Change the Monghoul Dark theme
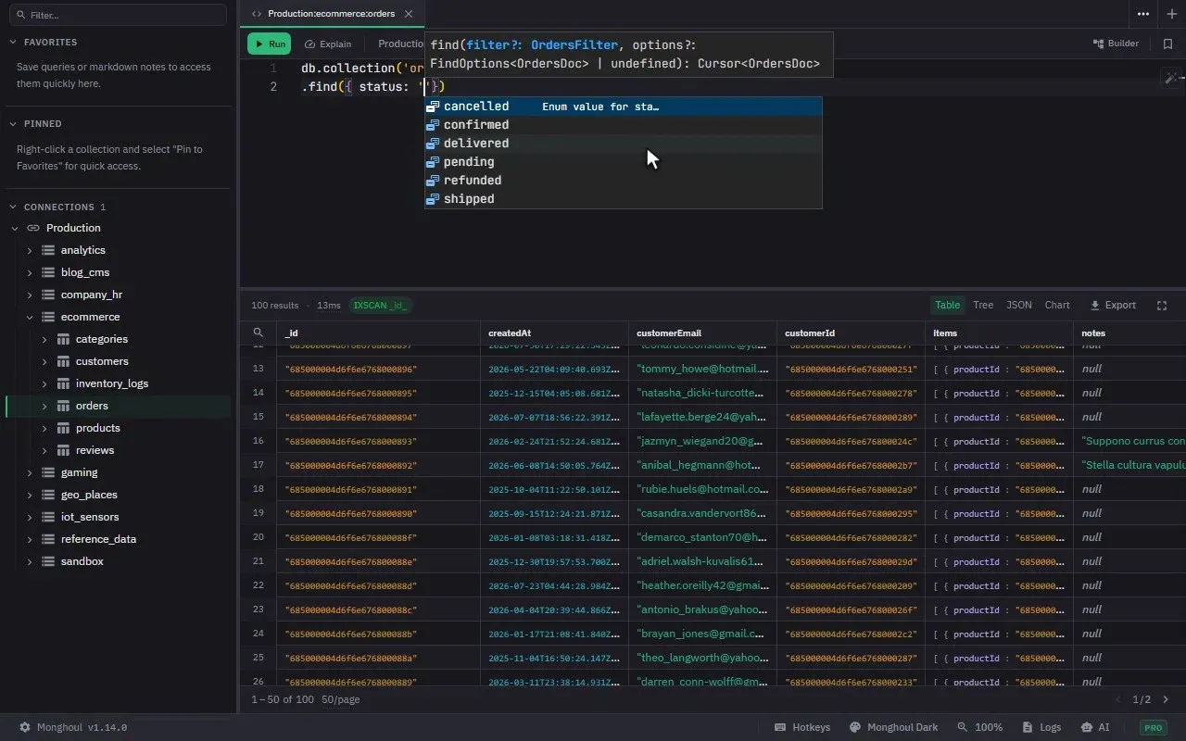 point(894,727)
